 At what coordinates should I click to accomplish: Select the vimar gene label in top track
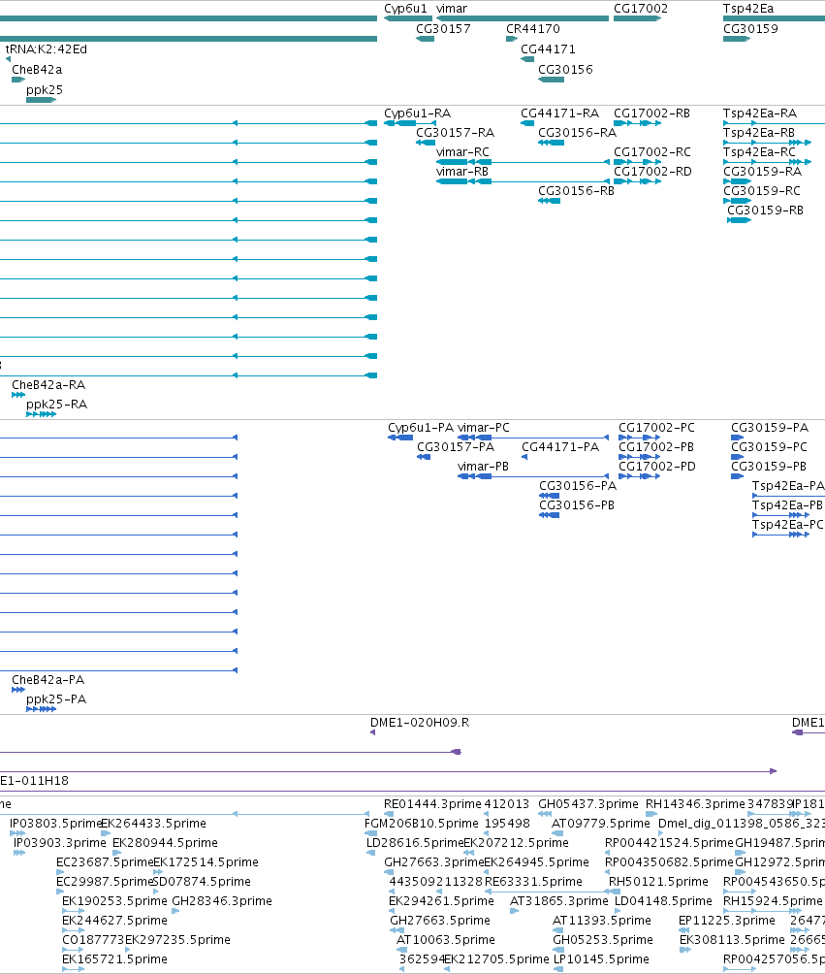point(452,9)
